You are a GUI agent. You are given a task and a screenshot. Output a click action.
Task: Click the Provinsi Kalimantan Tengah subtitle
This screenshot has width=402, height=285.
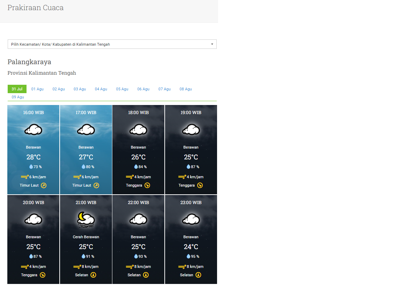(42, 73)
